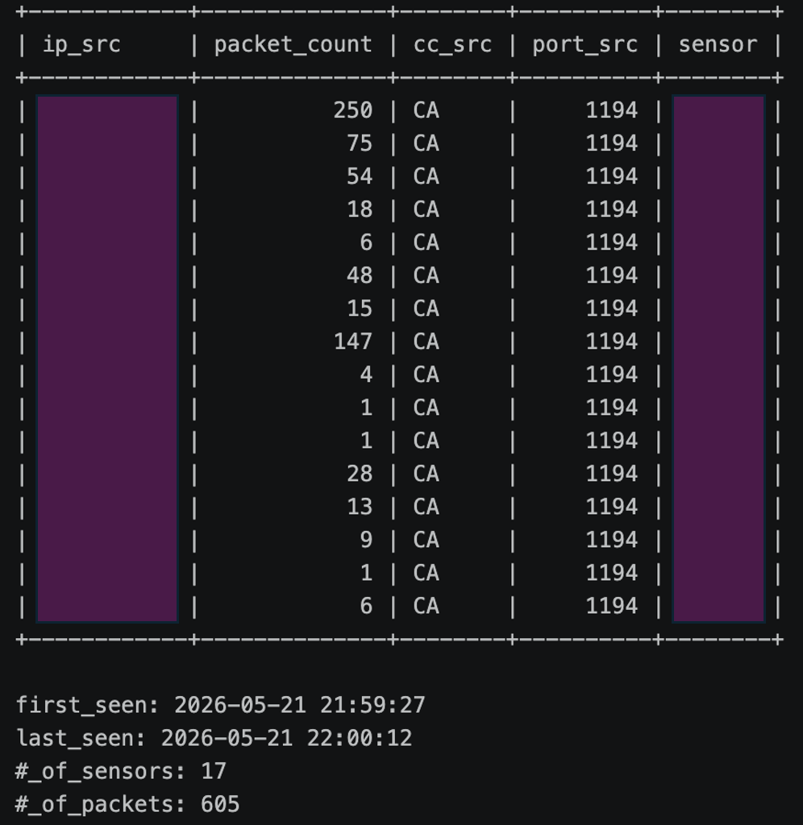This screenshot has width=803, height=825.
Task: Select the packet count value 9
Action: click(366, 541)
